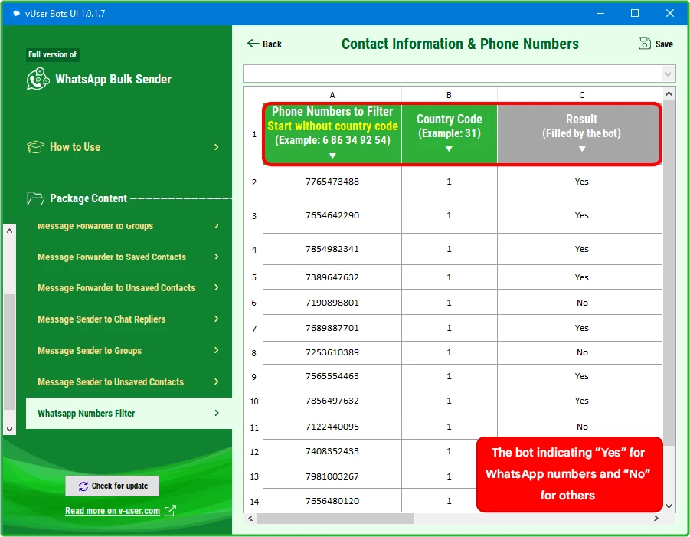Click the vUser app icon in title bar

tap(16, 13)
